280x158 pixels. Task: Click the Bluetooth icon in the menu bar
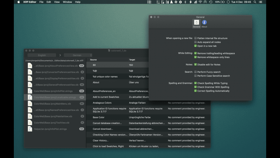point(185,2)
